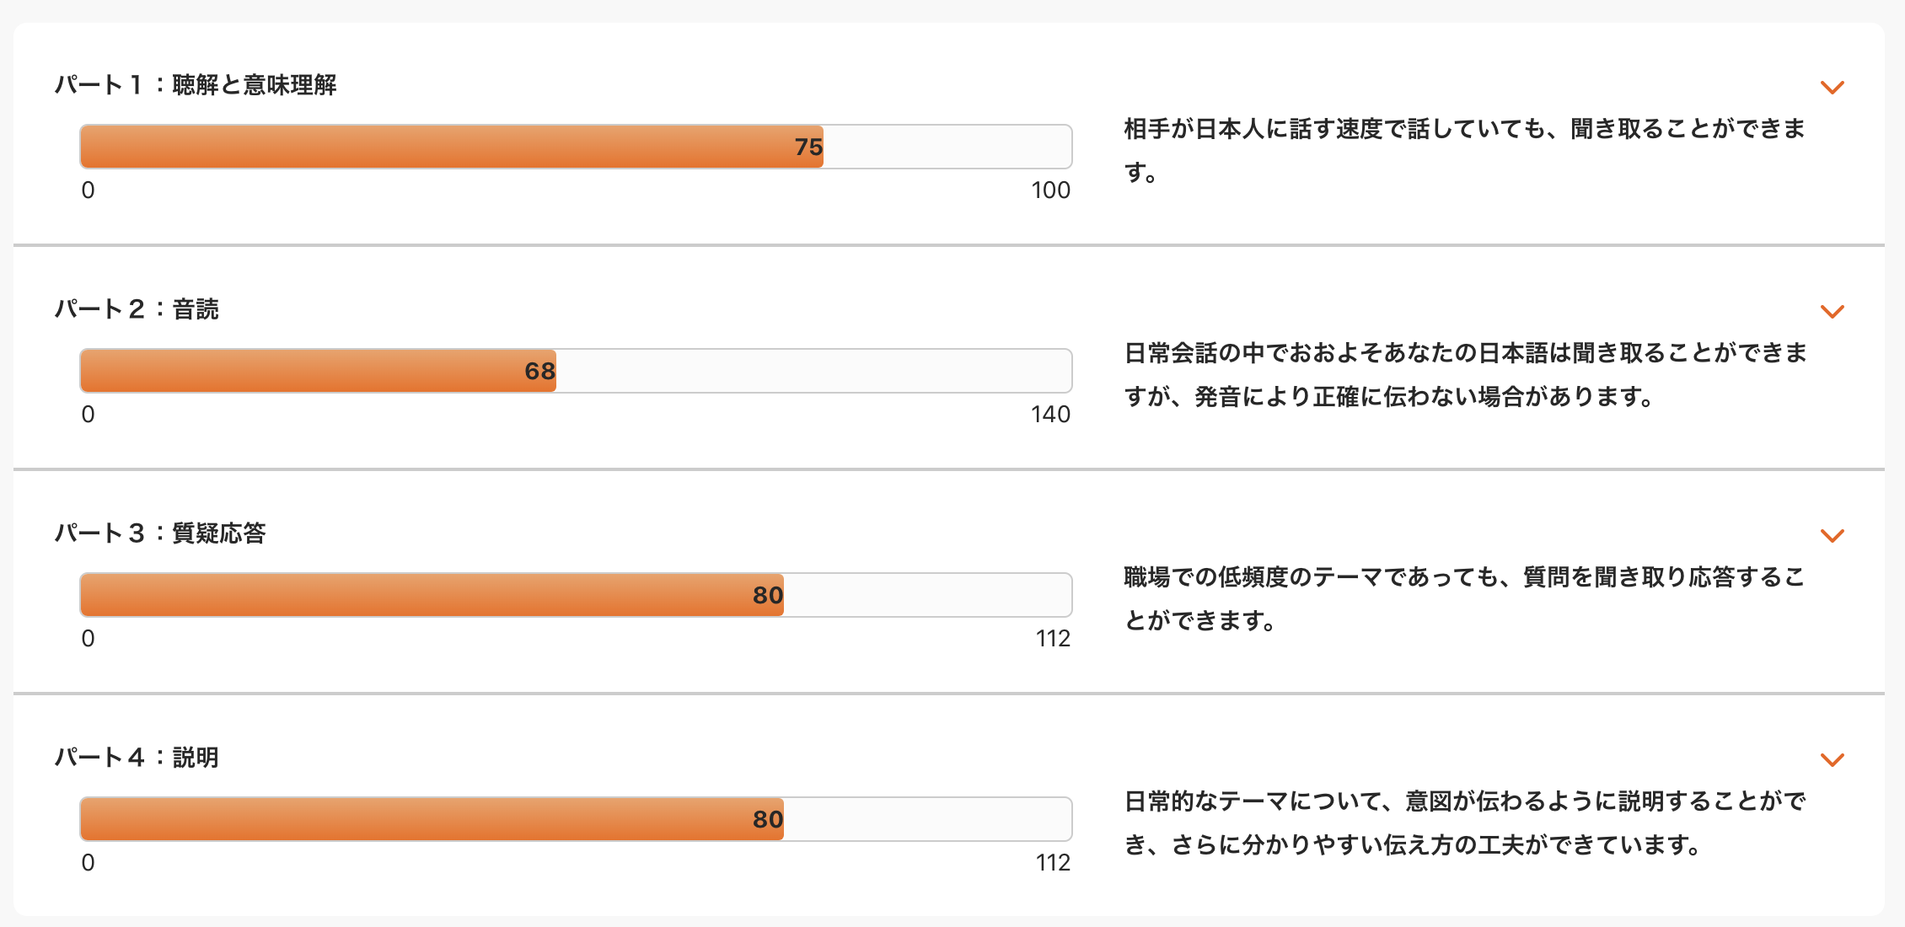Click the maximum label 100 under パート1
1905x927 pixels.
tap(1050, 190)
